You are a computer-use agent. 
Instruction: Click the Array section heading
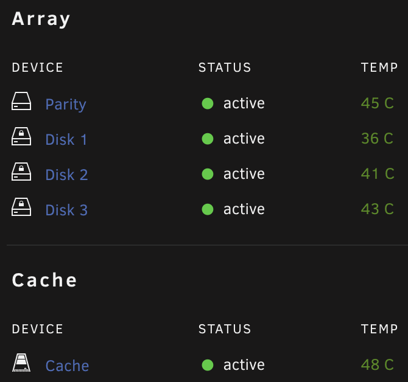[x=41, y=19]
